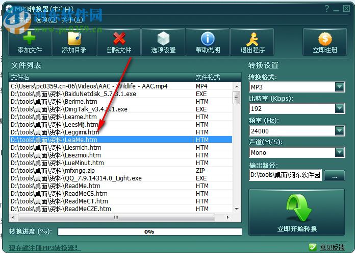Screen dimensions: 355x253
Task: Select the Lisezmoi.htm file row
Action: [121, 155]
